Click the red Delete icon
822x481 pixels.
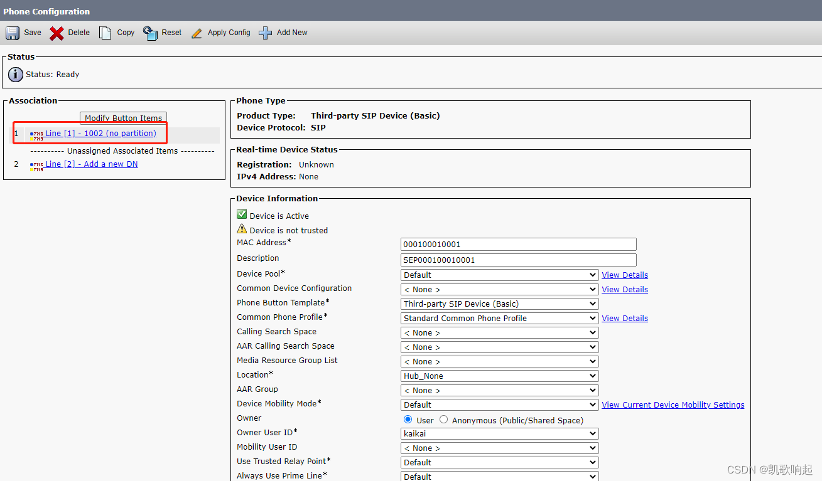click(x=55, y=33)
